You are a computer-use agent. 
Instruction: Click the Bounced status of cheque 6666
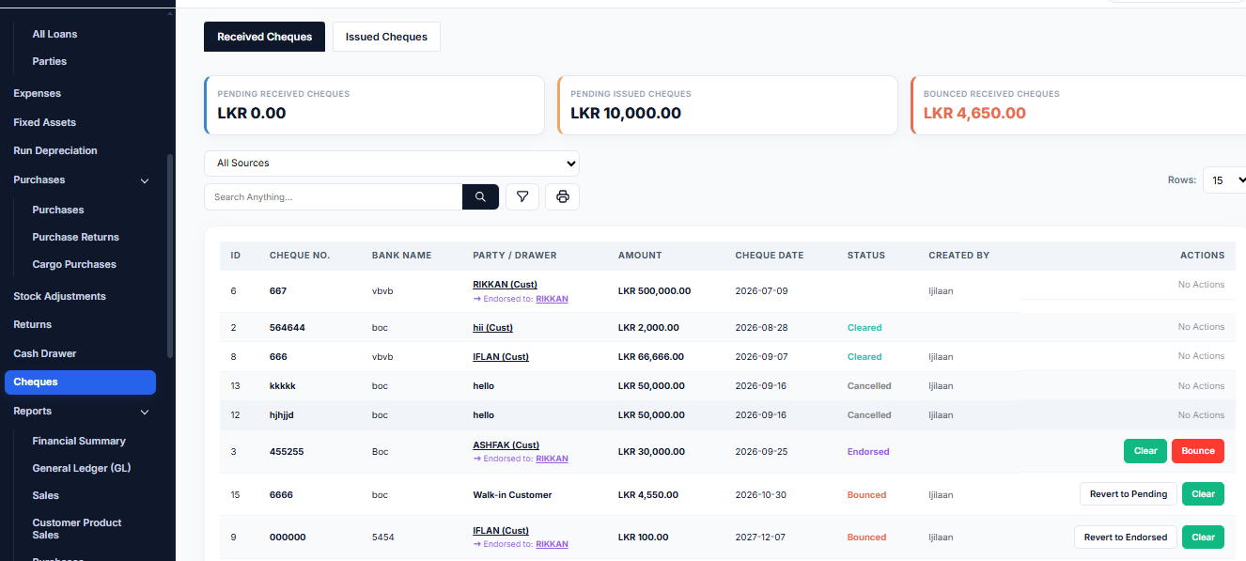866,495
